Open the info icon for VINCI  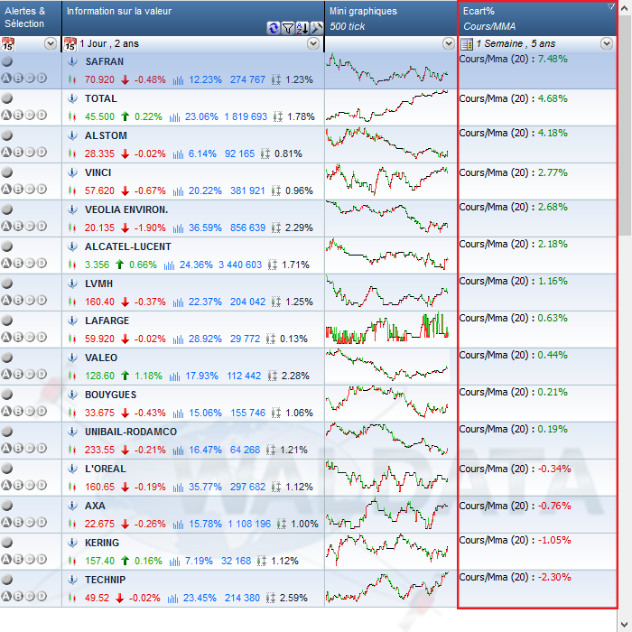pyautogui.click(x=72, y=172)
